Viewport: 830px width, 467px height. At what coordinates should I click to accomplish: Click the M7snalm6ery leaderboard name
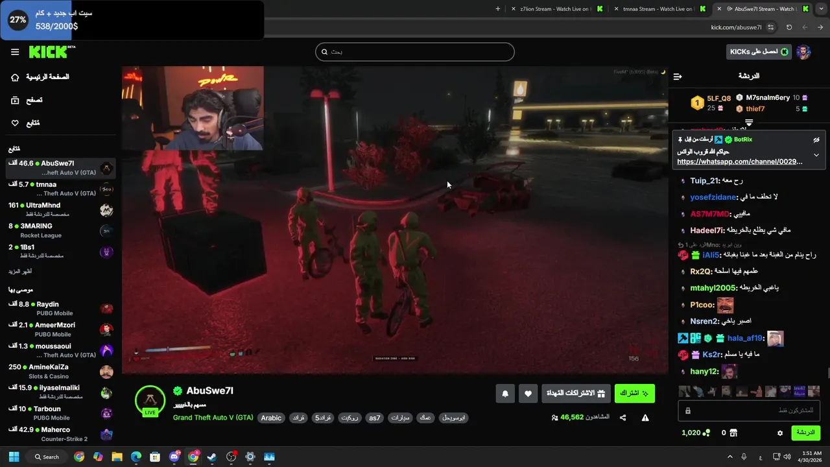tap(768, 98)
